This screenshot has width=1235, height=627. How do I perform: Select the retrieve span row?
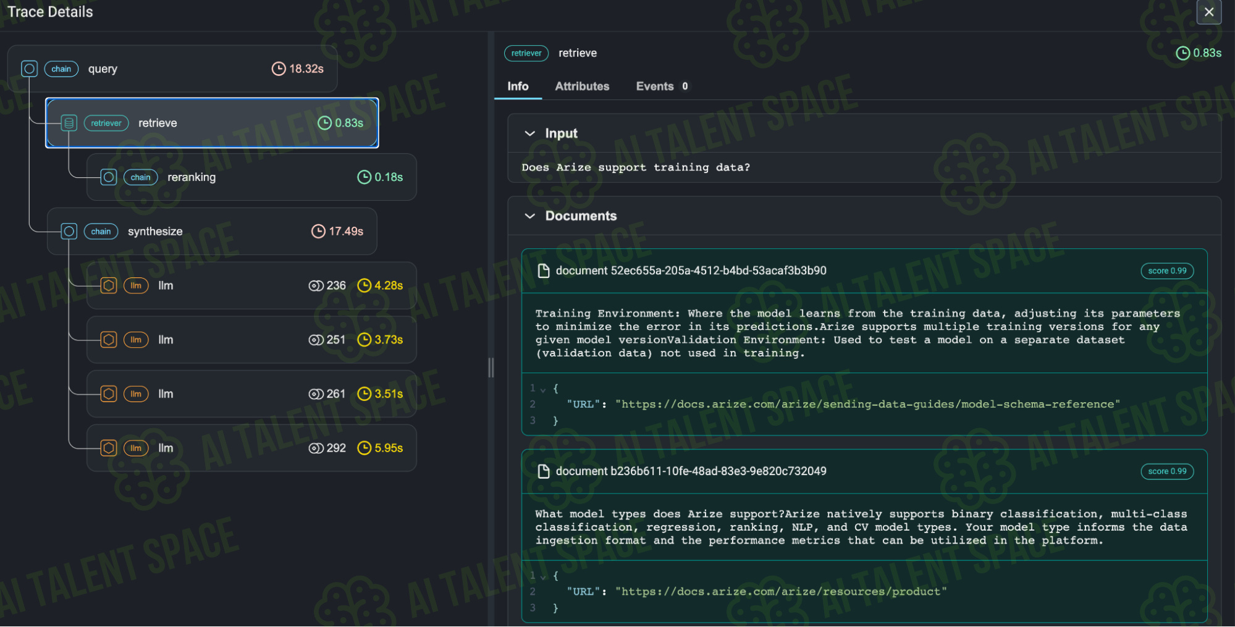(x=212, y=123)
